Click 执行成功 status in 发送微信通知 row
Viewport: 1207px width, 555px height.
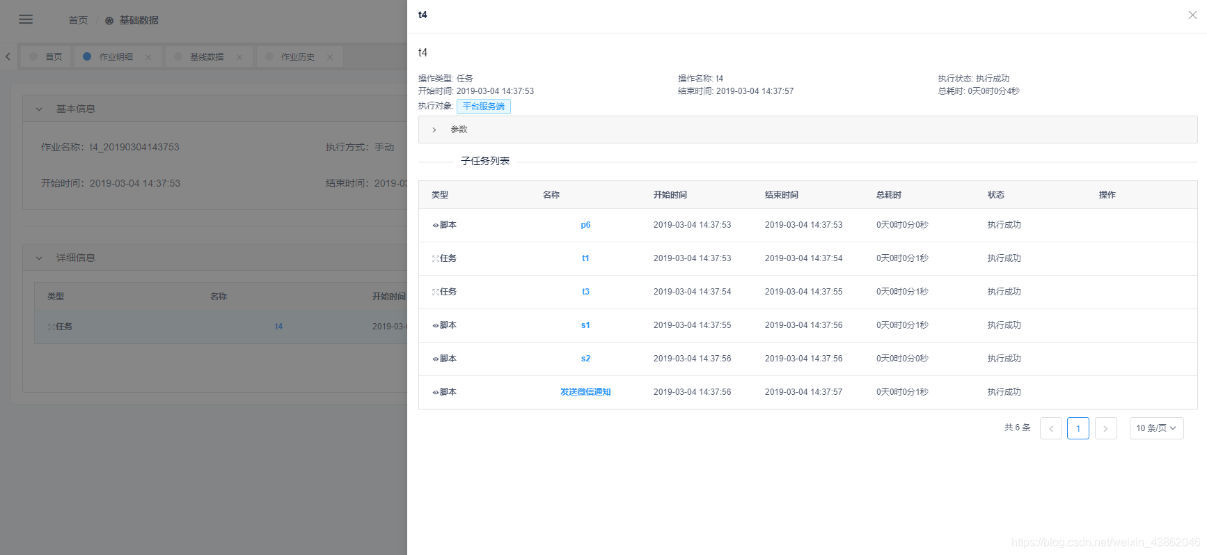tap(1004, 392)
